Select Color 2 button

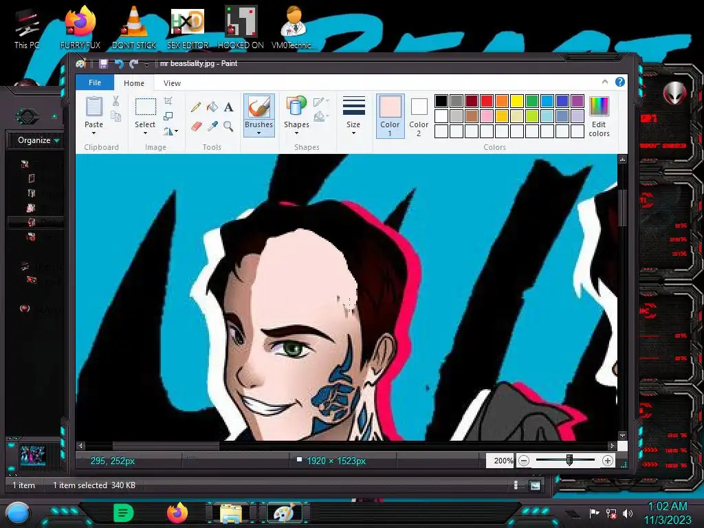point(419,115)
